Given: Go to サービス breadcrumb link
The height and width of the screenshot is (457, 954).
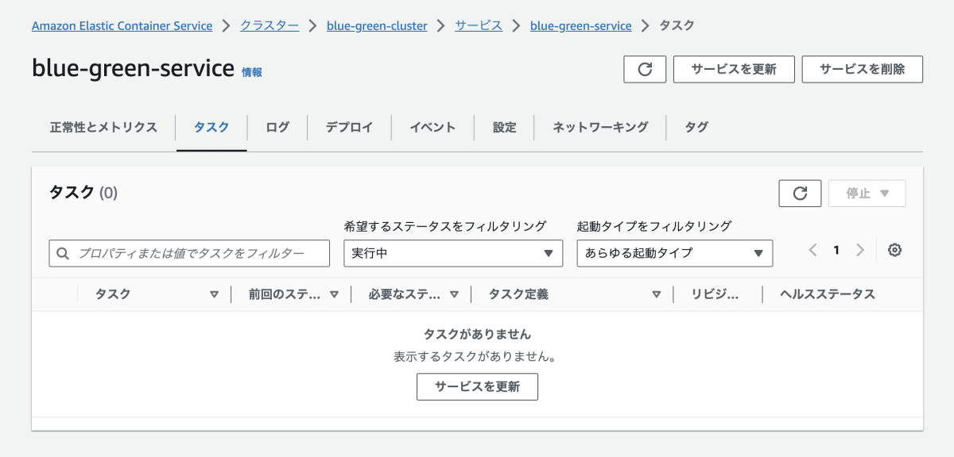Looking at the screenshot, I should point(479,25).
